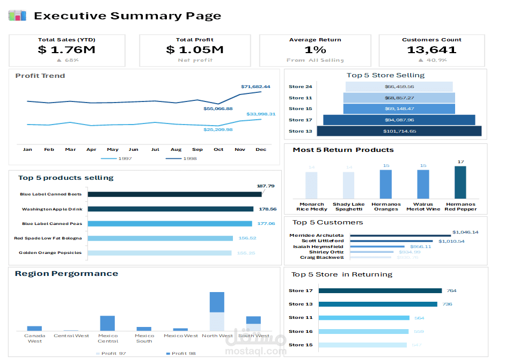Click the Region Pergormance heading

coord(67,274)
